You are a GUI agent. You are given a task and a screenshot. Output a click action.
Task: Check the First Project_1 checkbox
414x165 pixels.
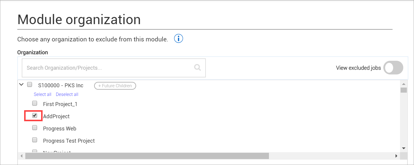tap(35, 103)
